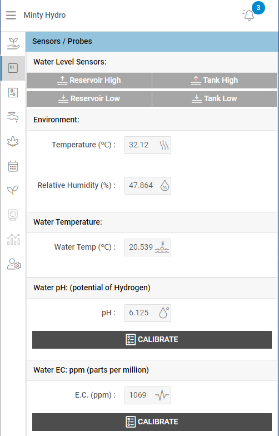Open the leaf sidebar icon

click(13, 141)
